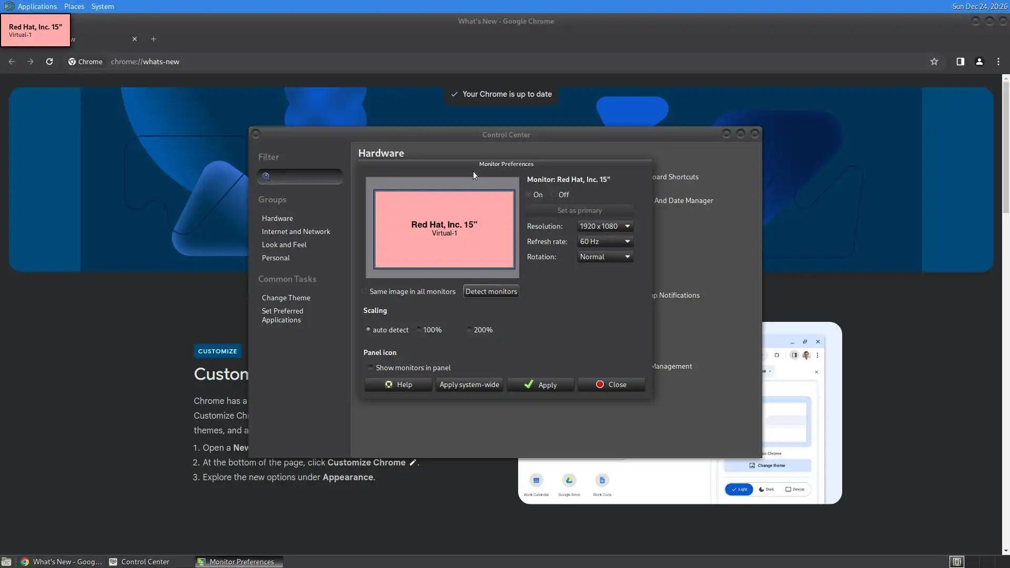This screenshot has width=1010, height=568.
Task: Select the 200% scaling radio button
Action: [x=469, y=330]
